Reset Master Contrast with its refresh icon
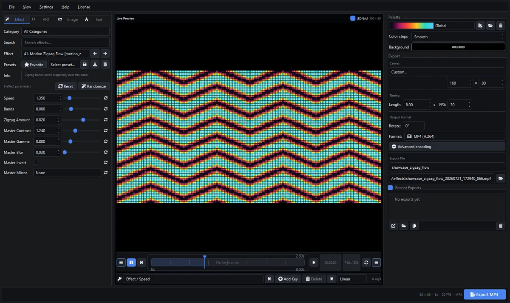 pos(105,131)
